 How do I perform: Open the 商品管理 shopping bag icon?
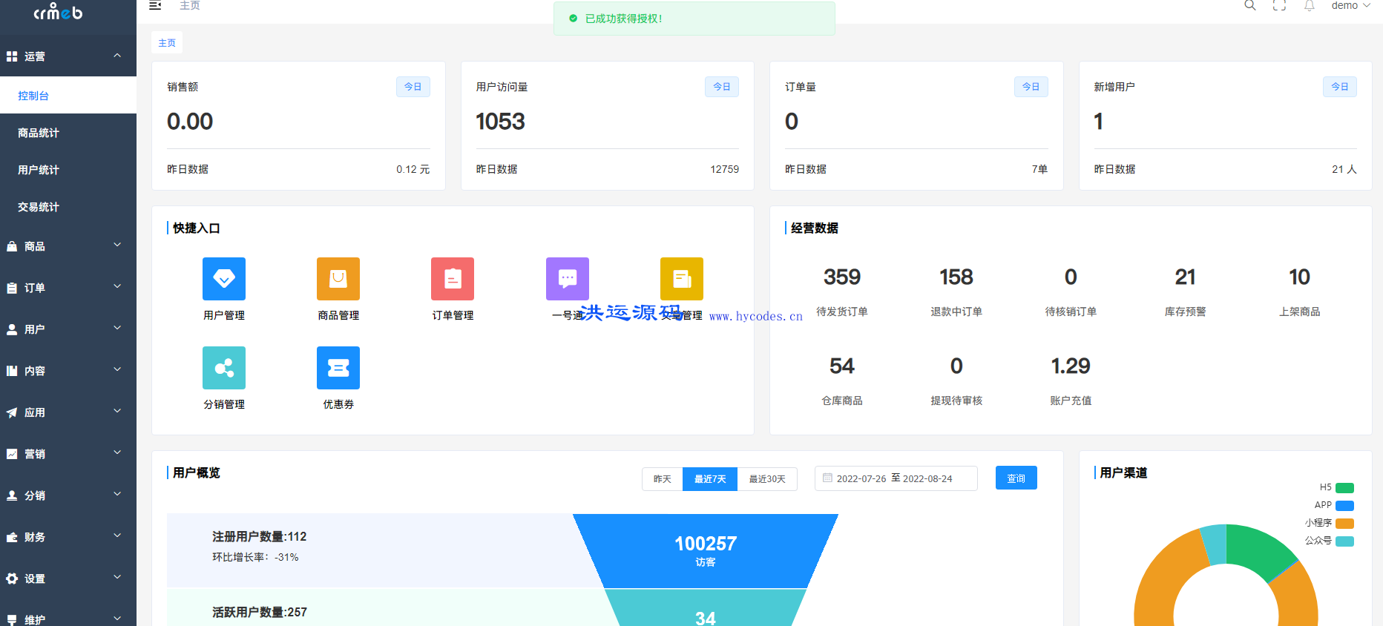[x=338, y=279]
